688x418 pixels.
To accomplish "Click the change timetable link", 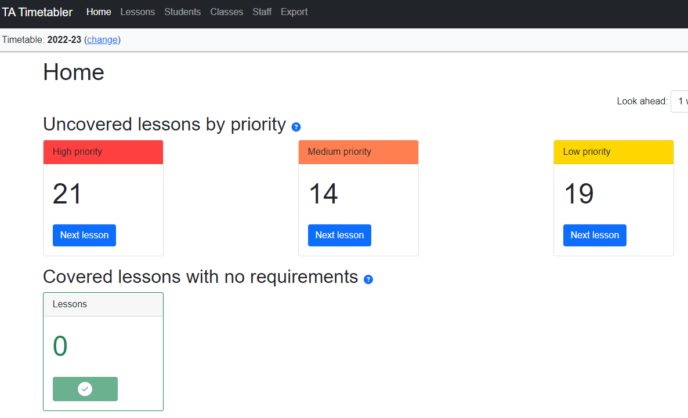I will [x=102, y=40].
